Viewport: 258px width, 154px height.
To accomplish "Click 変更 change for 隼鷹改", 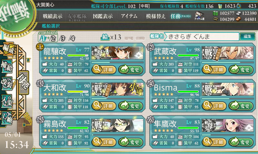I will [241, 142].
